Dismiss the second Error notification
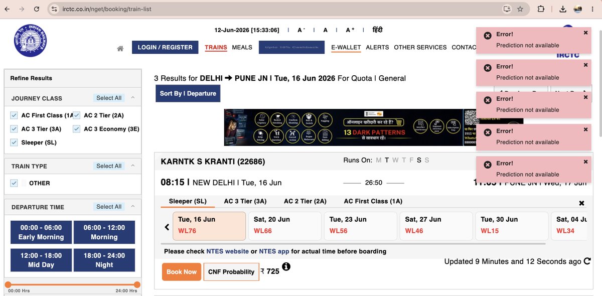Screen dimensions: 602x296 click(x=585, y=65)
